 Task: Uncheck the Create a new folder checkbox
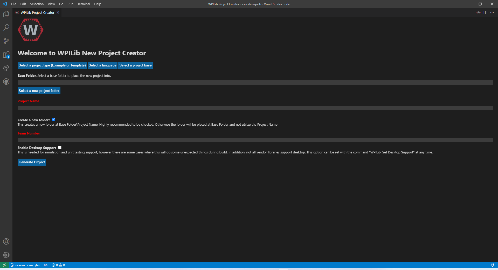click(53, 120)
